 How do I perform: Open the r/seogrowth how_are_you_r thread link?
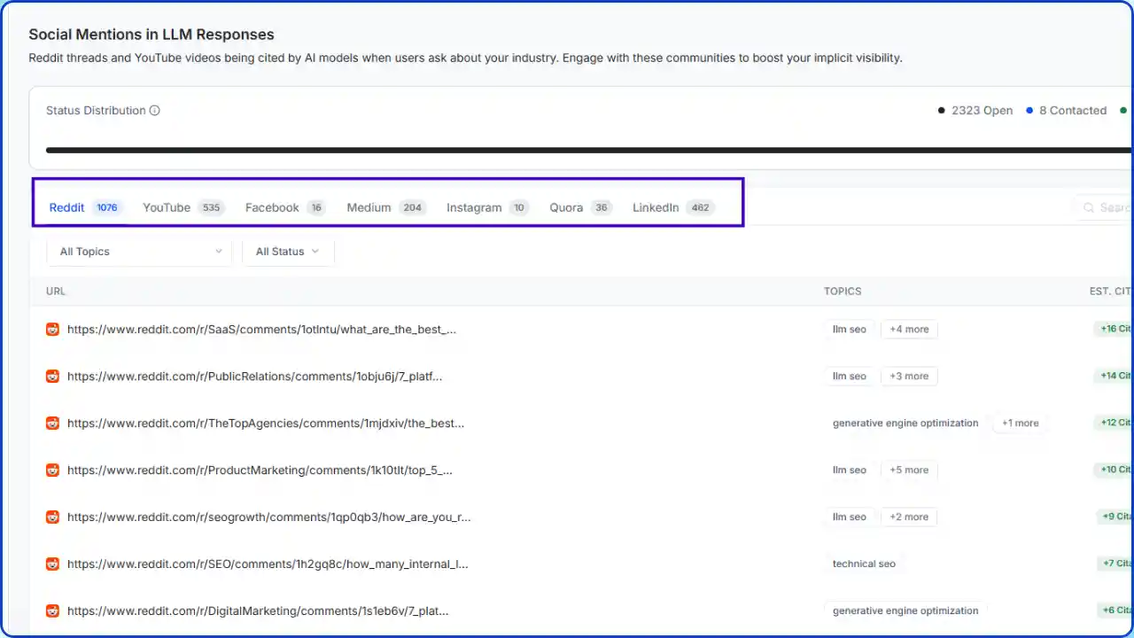click(x=269, y=517)
